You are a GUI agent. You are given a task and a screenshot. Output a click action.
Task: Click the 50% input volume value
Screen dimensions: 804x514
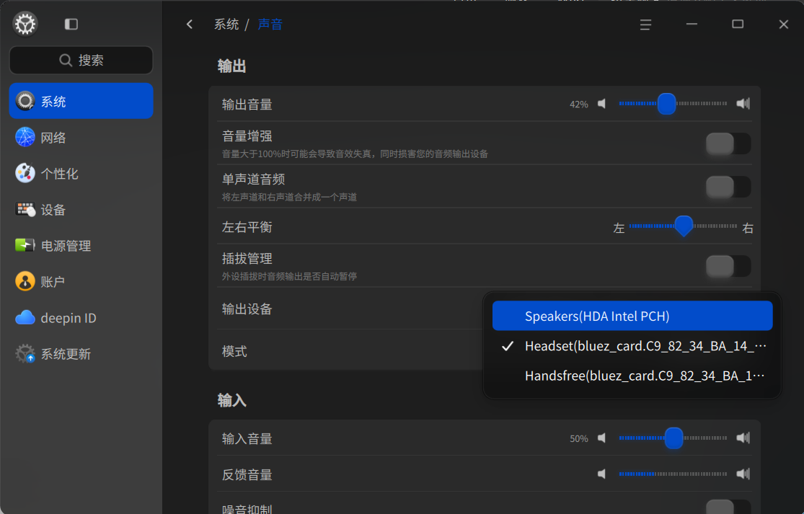pyautogui.click(x=579, y=439)
